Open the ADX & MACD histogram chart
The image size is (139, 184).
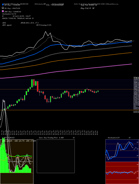(17, 162)
